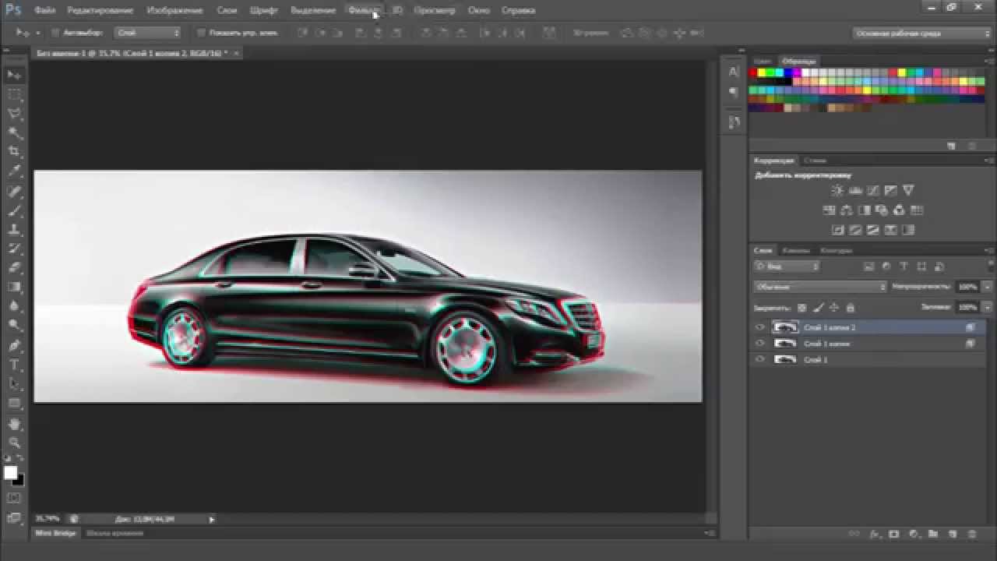This screenshot has height=561, width=997.
Task: Open the layer blending mode dropdown
Action: [820, 287]
